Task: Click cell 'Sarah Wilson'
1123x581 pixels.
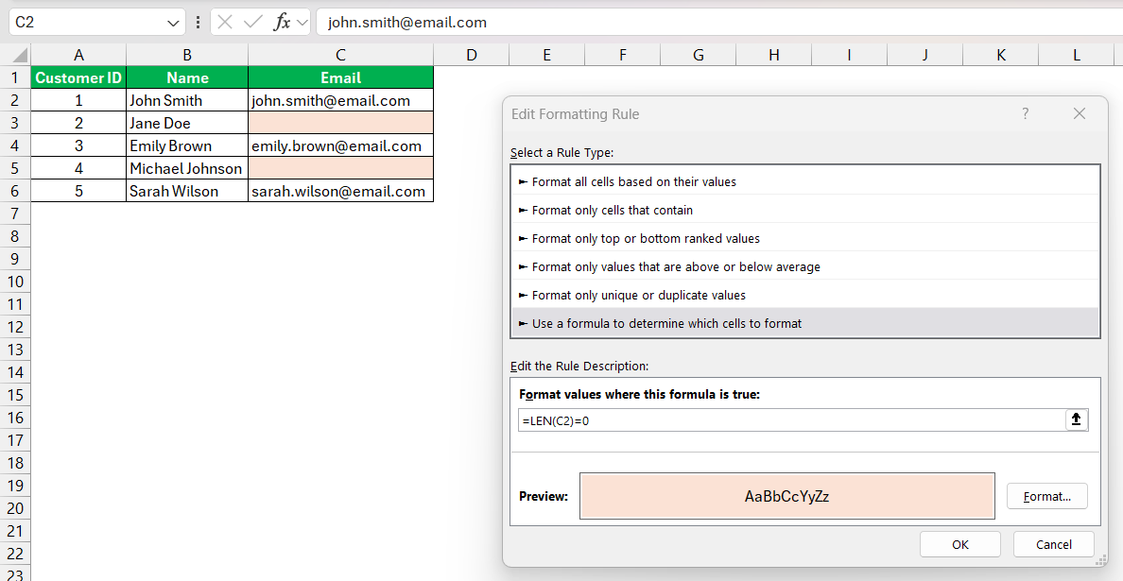Action: click(x=187, y=191)
